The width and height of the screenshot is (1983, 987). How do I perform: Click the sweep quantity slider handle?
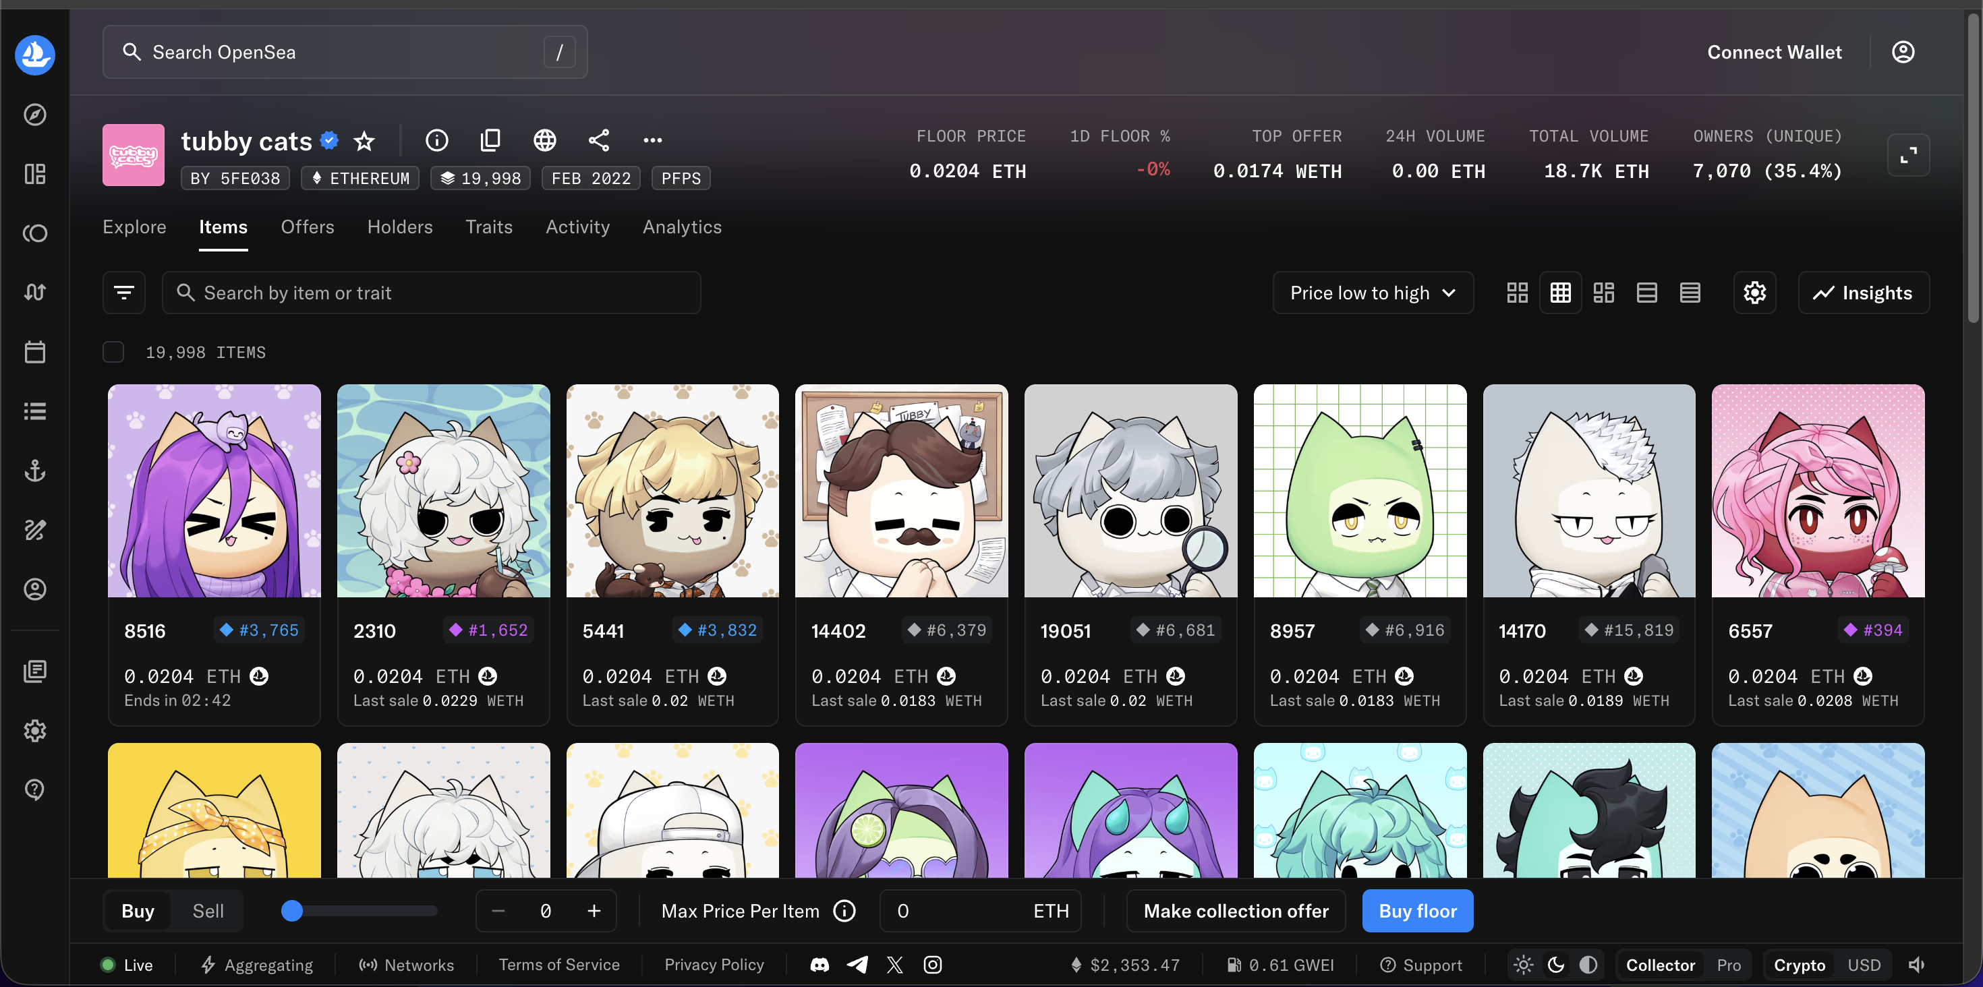[x=292, y=911]
